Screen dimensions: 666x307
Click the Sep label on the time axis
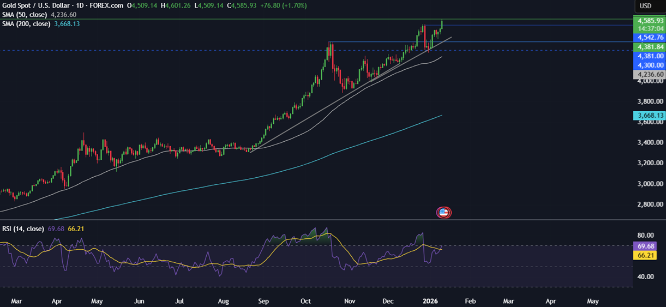[263, 301]
